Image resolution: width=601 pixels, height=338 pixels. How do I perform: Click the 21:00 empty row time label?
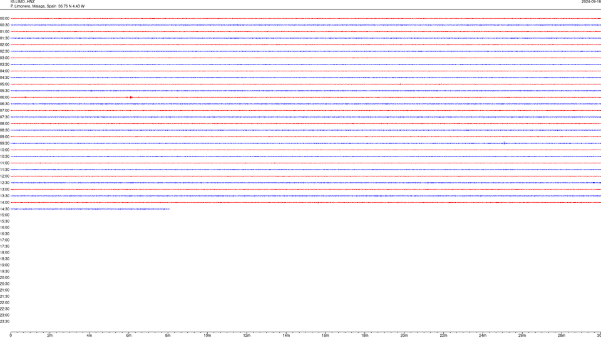click(x=4, y=290)
